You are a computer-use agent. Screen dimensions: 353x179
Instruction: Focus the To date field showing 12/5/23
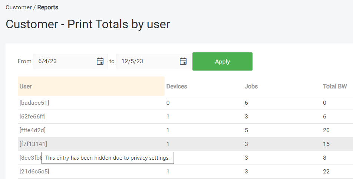146,62
